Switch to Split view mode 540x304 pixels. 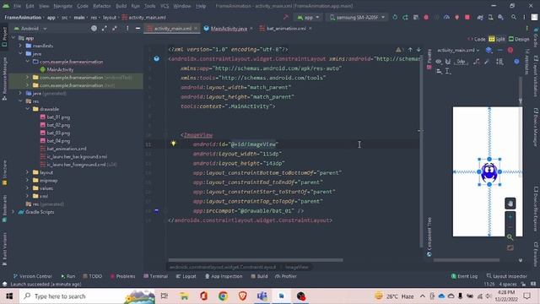pos(497,39)
